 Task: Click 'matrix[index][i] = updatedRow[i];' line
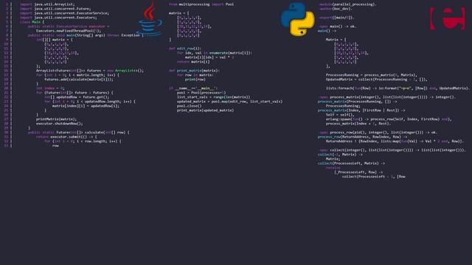coord(86,106)
